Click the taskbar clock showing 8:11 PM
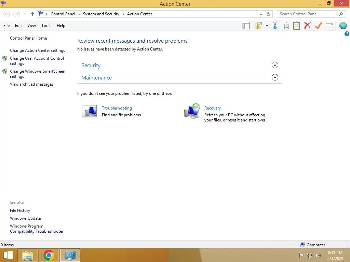 point(335,255)
